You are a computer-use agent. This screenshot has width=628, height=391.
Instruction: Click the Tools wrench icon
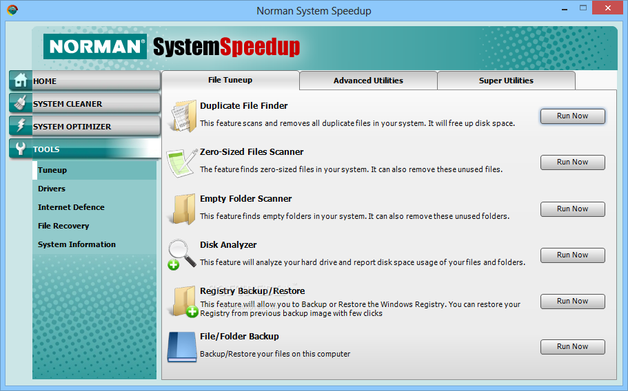[21, 148]
